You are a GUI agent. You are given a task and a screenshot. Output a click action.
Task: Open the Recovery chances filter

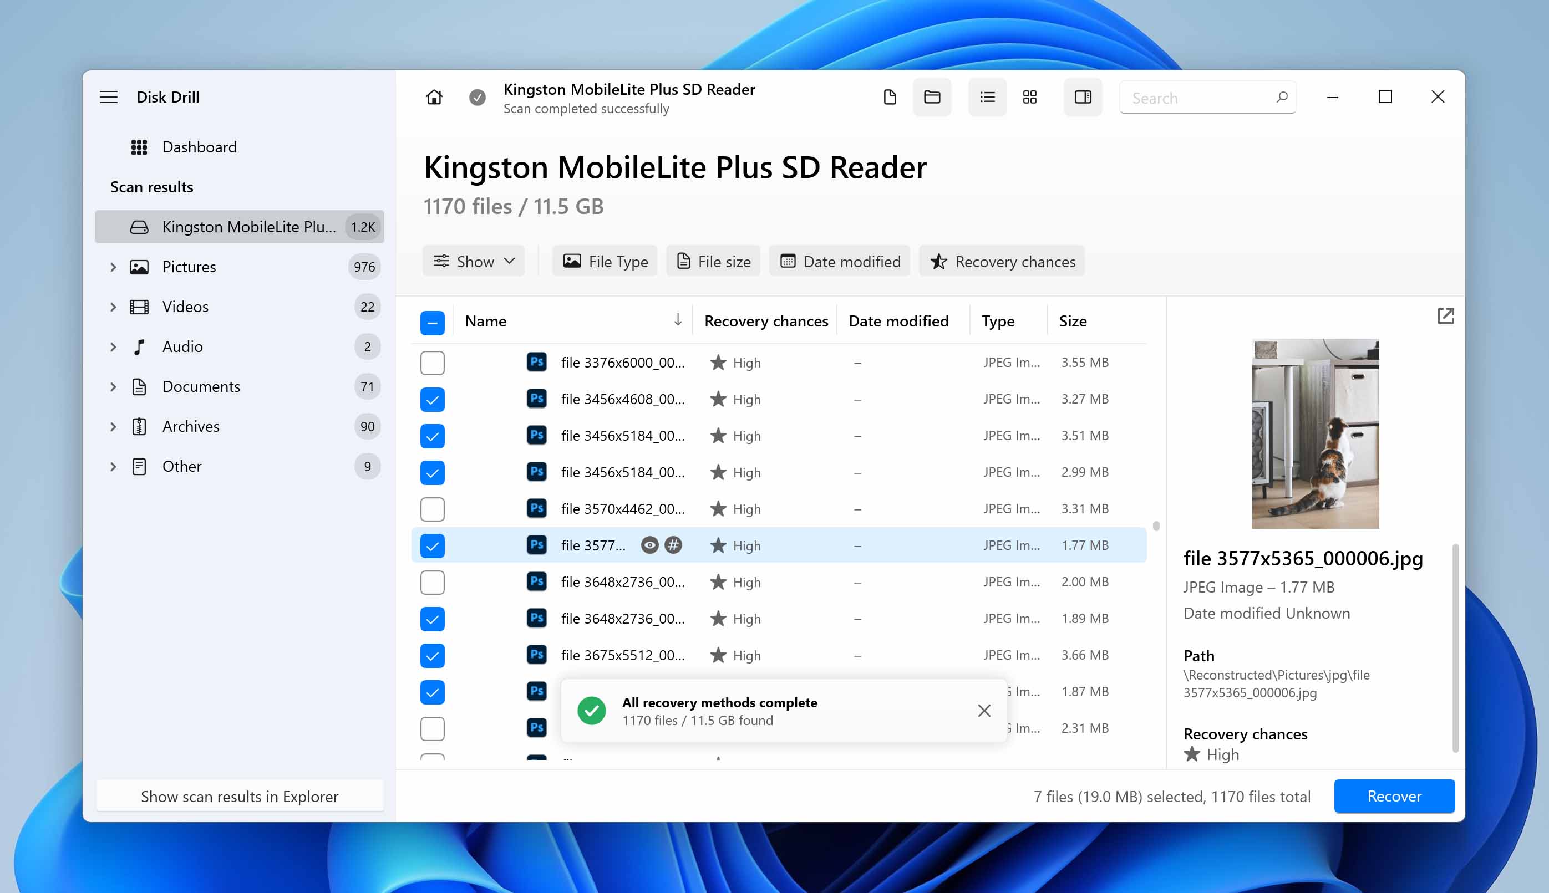[1002, 261]
